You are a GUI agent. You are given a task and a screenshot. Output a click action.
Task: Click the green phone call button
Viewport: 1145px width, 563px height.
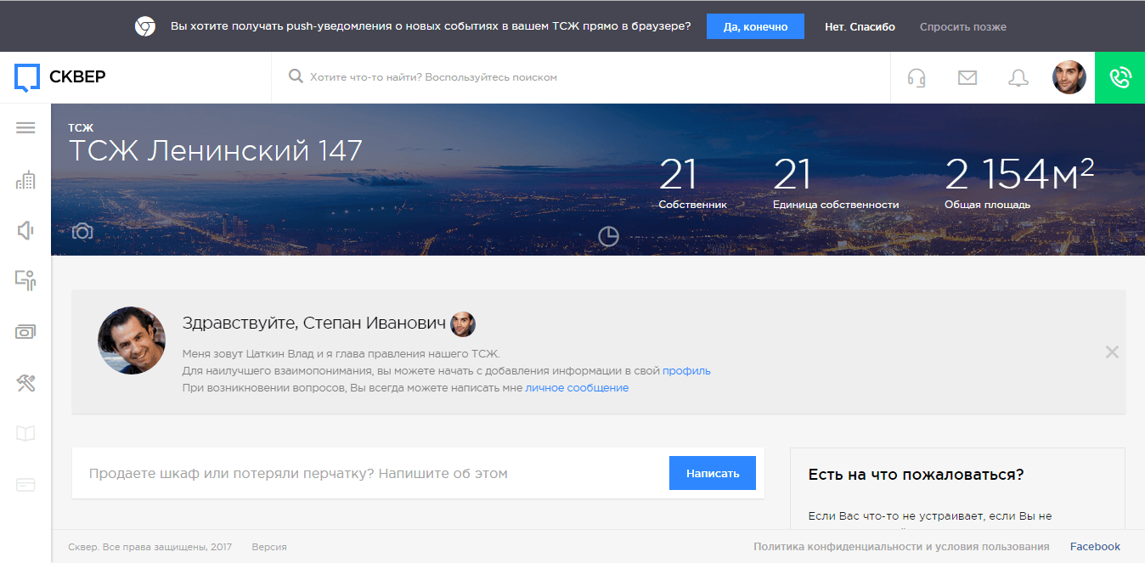(1120, 78)
